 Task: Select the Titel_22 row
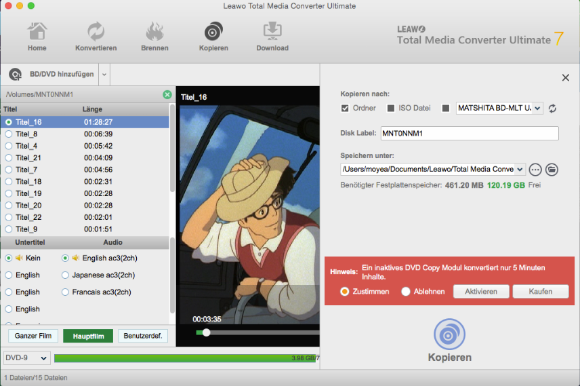point(85,216)
